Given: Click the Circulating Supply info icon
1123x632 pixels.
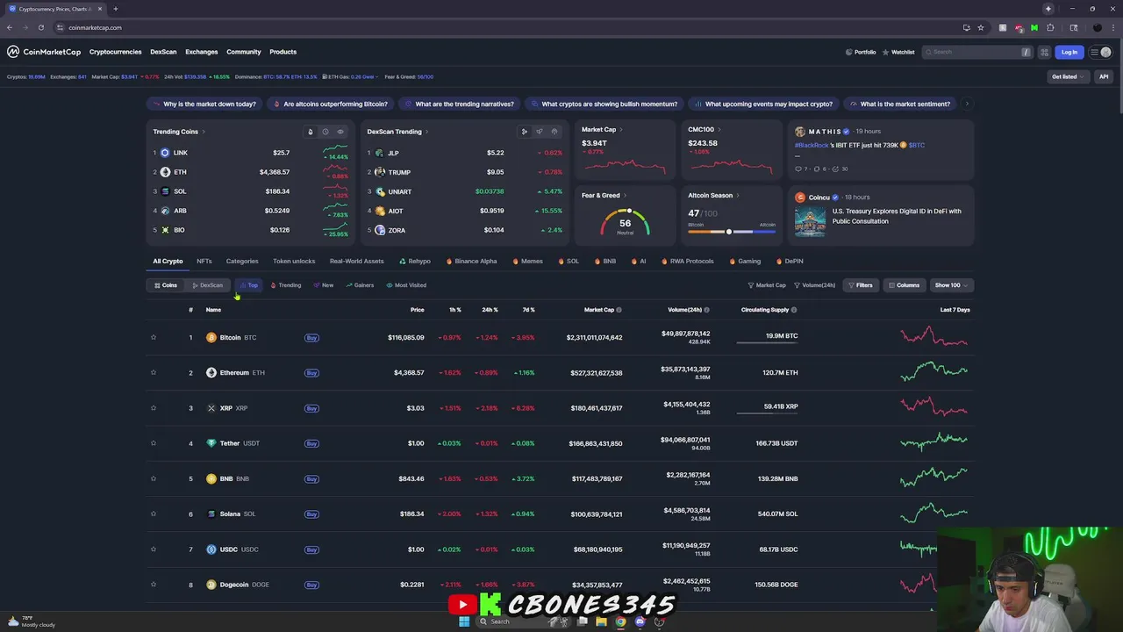Looking at the screenshot, I should (x=794, y=310).
